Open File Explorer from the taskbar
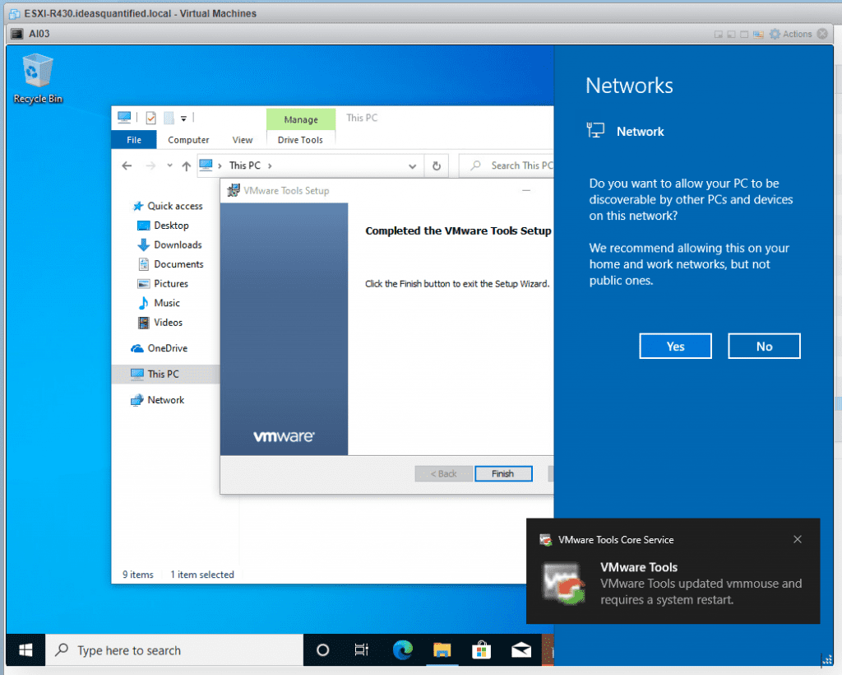 442,650
